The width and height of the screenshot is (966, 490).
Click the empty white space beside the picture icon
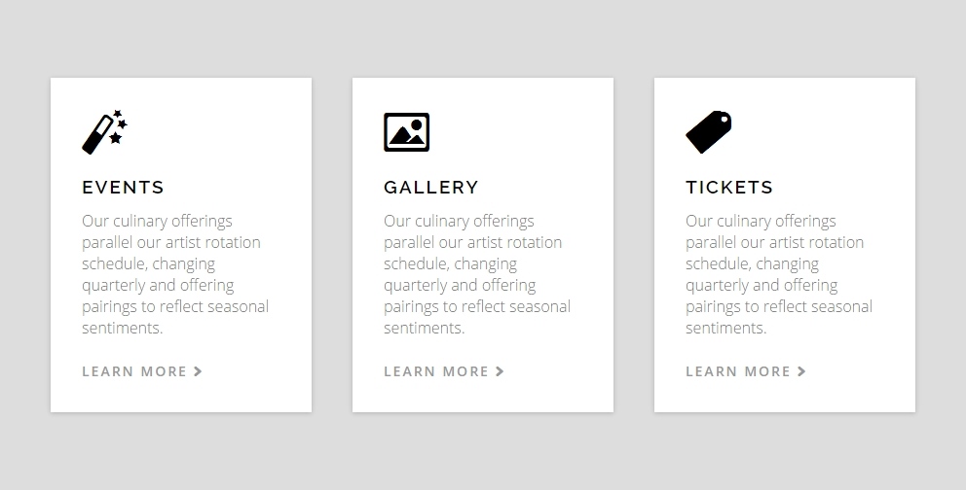[517, 132]
